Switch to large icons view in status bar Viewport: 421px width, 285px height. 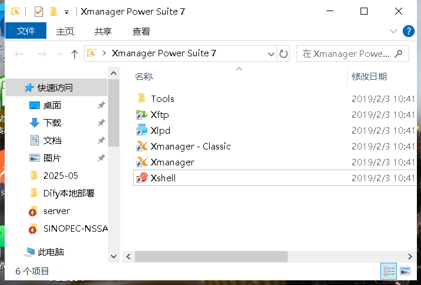click(405, 271)
